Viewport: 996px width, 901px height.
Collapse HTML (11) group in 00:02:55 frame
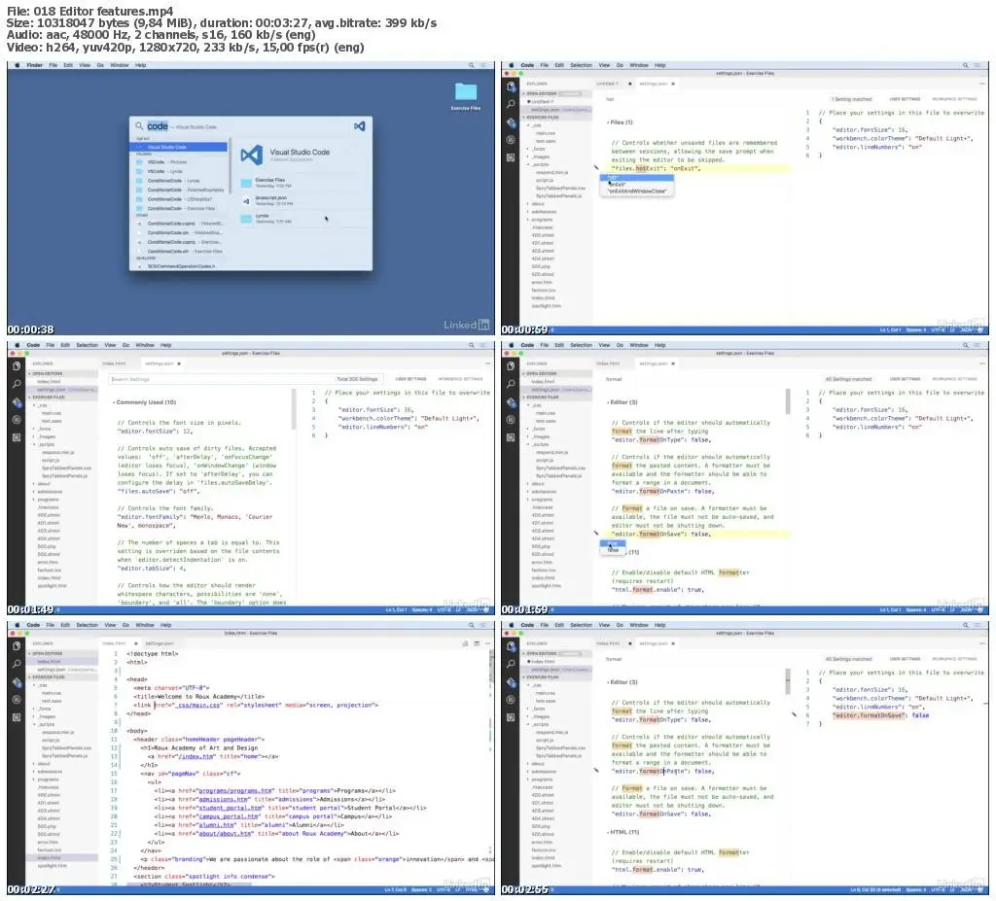pos(623,832)
